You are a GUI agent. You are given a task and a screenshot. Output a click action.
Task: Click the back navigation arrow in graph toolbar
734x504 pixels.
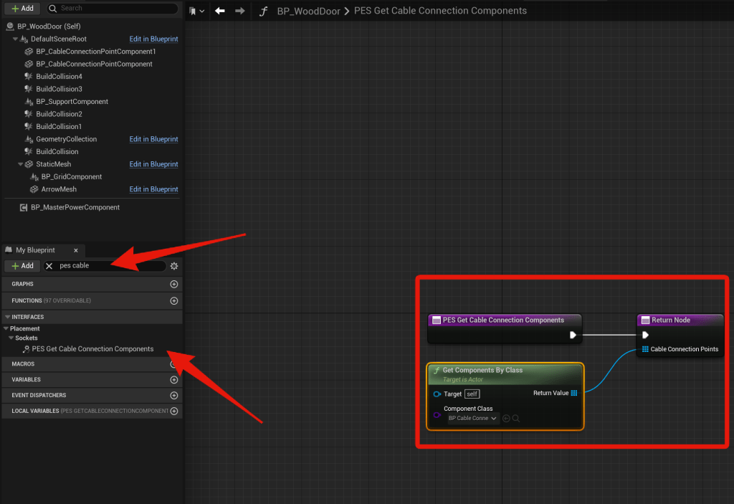(x=220, y=11)
